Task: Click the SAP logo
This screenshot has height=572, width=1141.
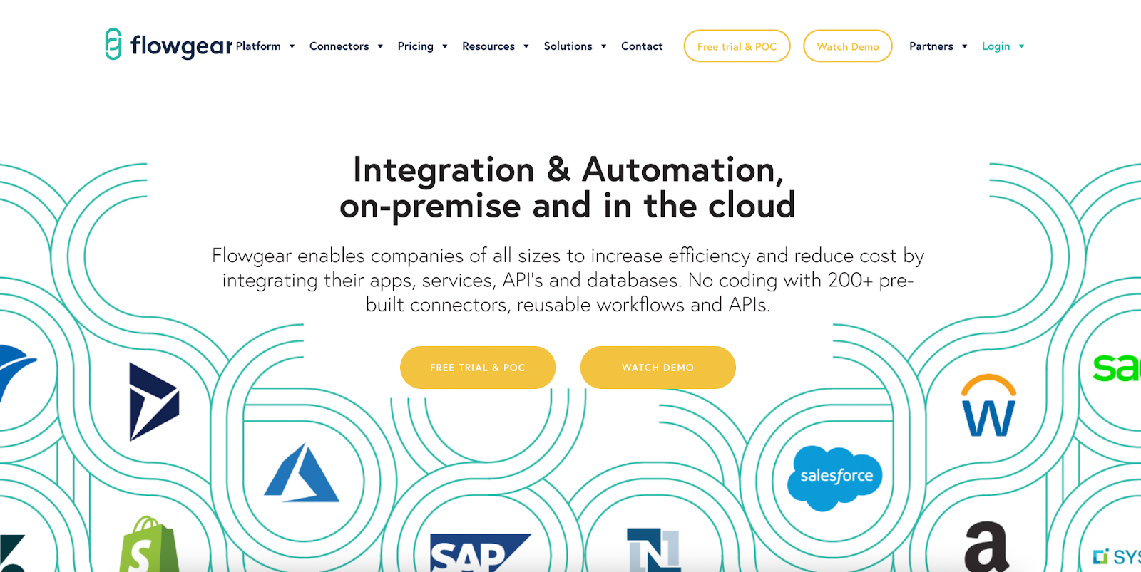Action: coord(480,553)
